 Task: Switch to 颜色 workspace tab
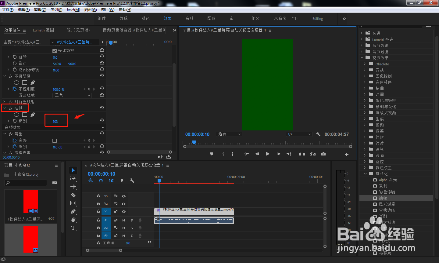[145, 19]
